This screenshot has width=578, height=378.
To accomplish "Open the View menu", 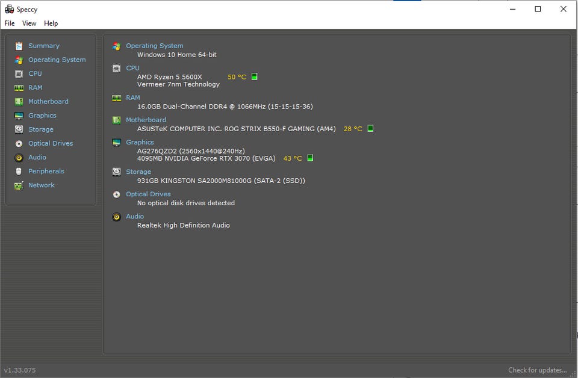I will coord(30,23).
